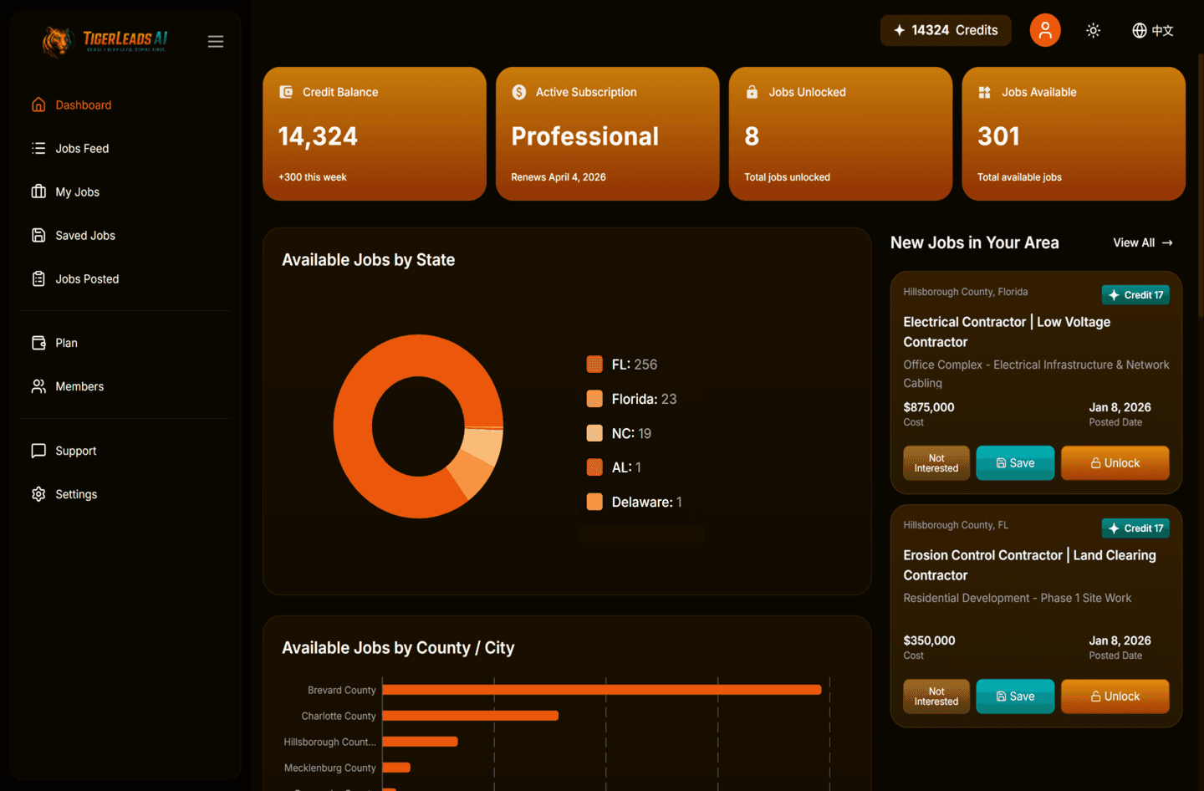Screen dimensions: 1204x791
Task: Open View All new jobs
Action: tap(1142, 242)
